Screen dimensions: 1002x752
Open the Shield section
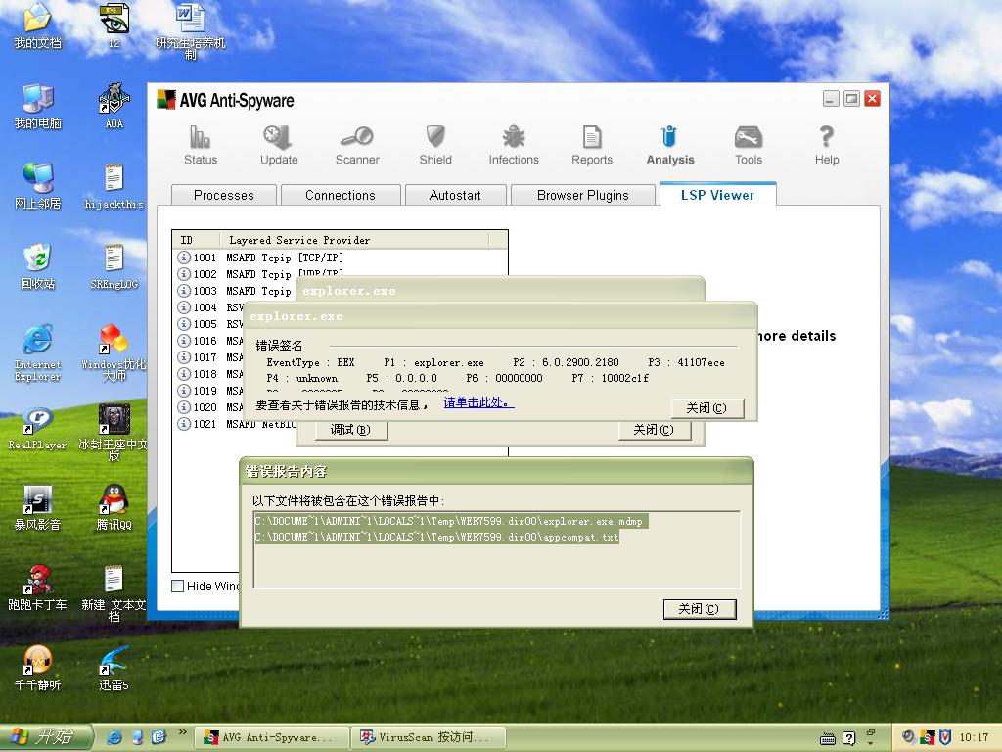[435, 145]
